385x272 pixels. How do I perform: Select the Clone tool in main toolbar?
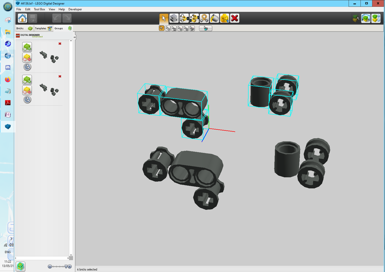(x=174, y=18)
